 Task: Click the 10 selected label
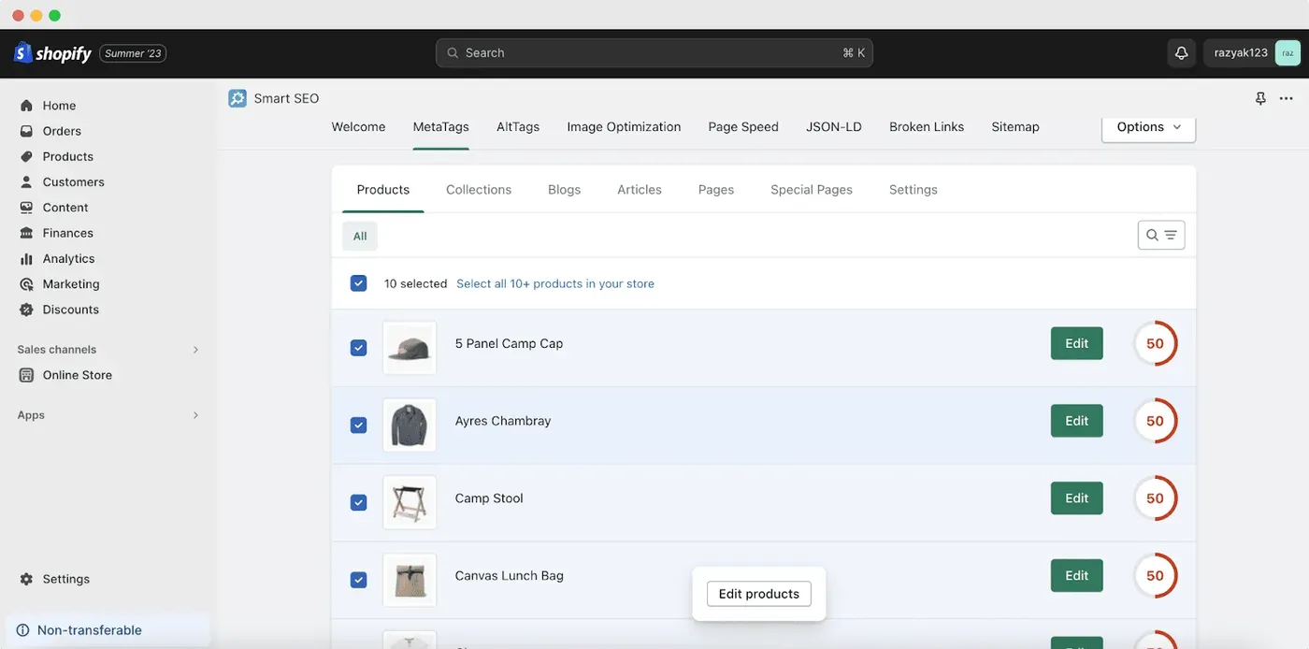(415, 283)
